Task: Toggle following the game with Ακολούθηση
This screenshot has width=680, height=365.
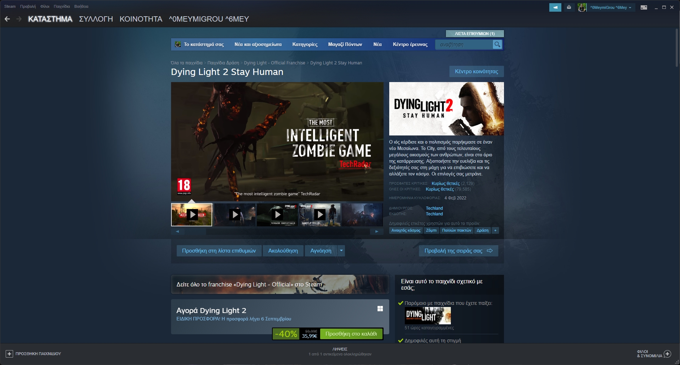Action: 283,250
